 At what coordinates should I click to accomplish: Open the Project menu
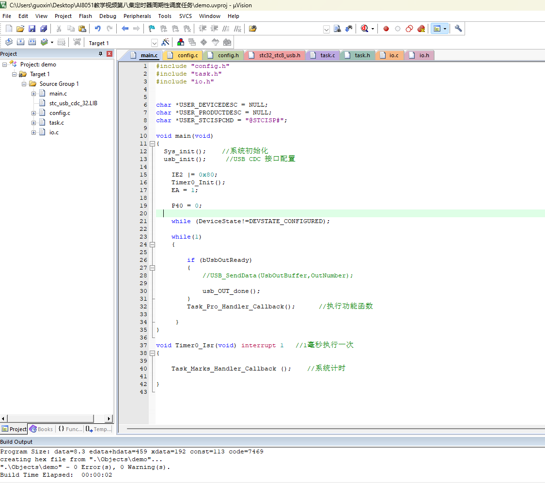63,16
